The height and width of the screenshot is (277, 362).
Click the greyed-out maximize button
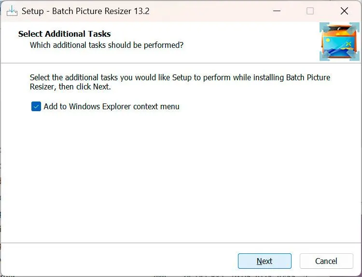[x=310, y=11]
